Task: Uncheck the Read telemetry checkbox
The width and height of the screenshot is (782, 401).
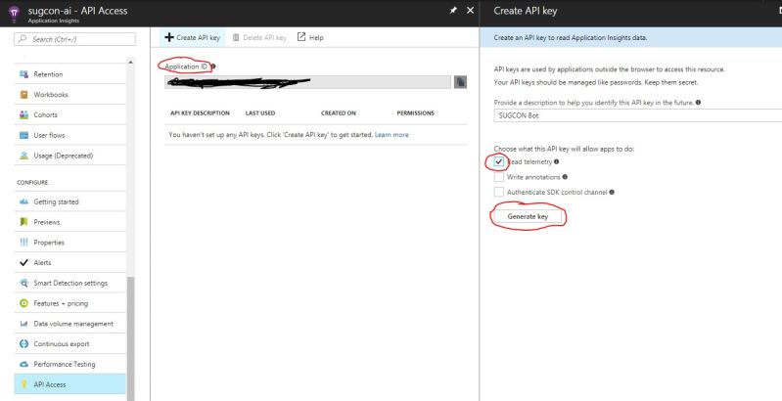Action: tap(499, 162)
